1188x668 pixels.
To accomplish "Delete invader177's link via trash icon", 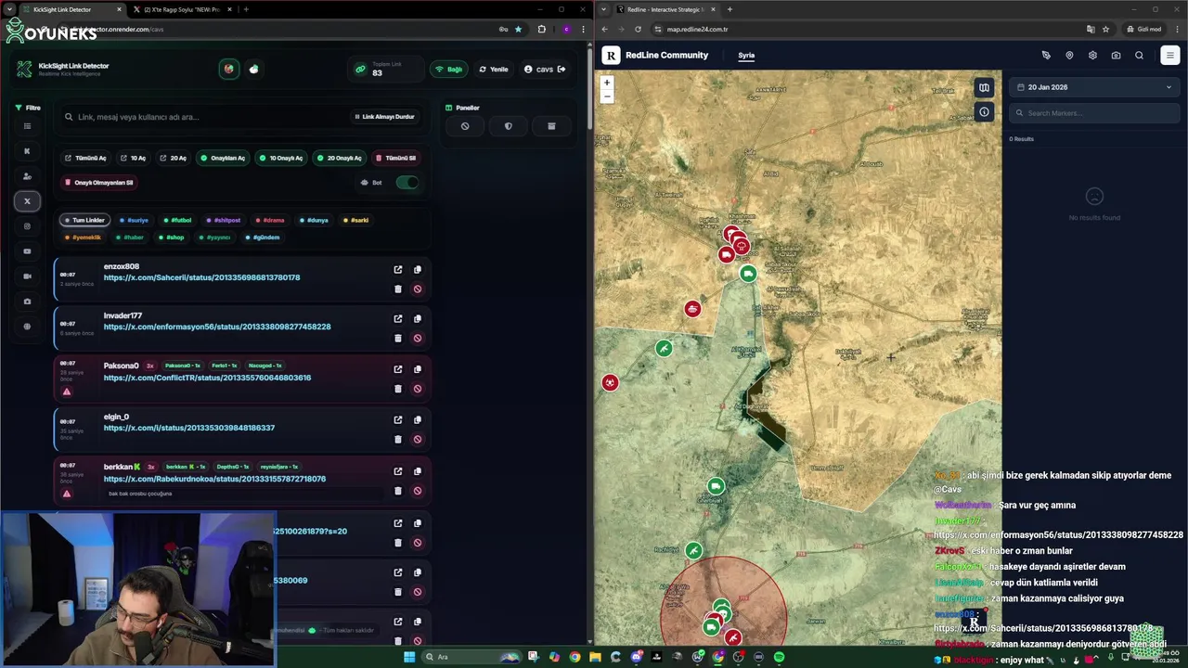I will (x=398, y=338).
